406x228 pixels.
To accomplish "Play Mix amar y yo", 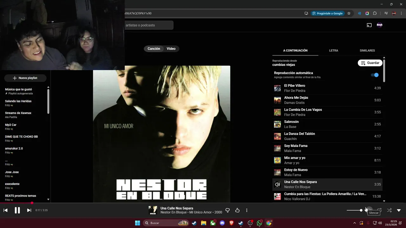I will click(327, 160).
